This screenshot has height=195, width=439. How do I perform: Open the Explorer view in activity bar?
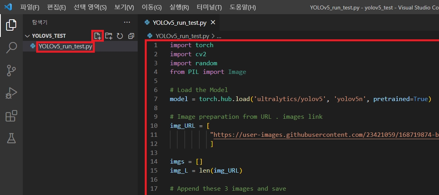(11, 26)
